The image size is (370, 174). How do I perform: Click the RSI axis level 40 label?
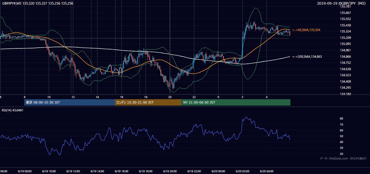(342, 142)
